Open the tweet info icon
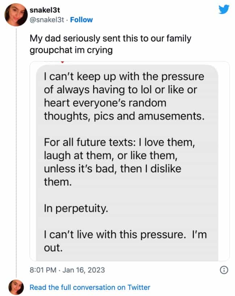The height and width of the screenshot is (296, 235). 224,270
